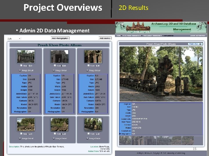Collapse Image Detail minus icon, first photo
The height and width of the screenshot is (156, 209).
[x=20, y=70]
